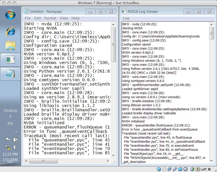Open the Windows Start orb
This screenshot has width=217, height=172.
click(x=10, y=14)
